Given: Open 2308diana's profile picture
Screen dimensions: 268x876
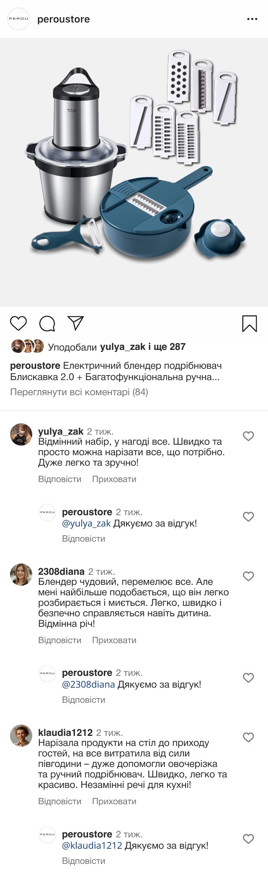Looking at the screenshot, I should pos(21,575).
